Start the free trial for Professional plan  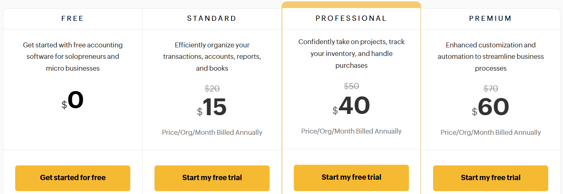click(x=351, y=177)
